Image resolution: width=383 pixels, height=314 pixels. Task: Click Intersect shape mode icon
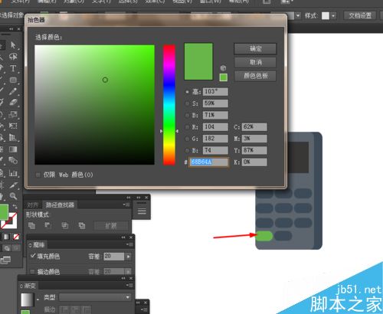tap(65, 225)
